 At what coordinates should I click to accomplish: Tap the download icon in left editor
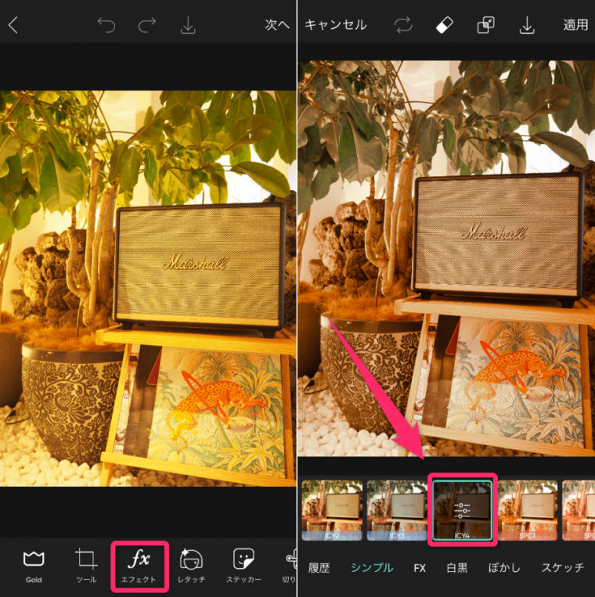[x=188, y=25]
